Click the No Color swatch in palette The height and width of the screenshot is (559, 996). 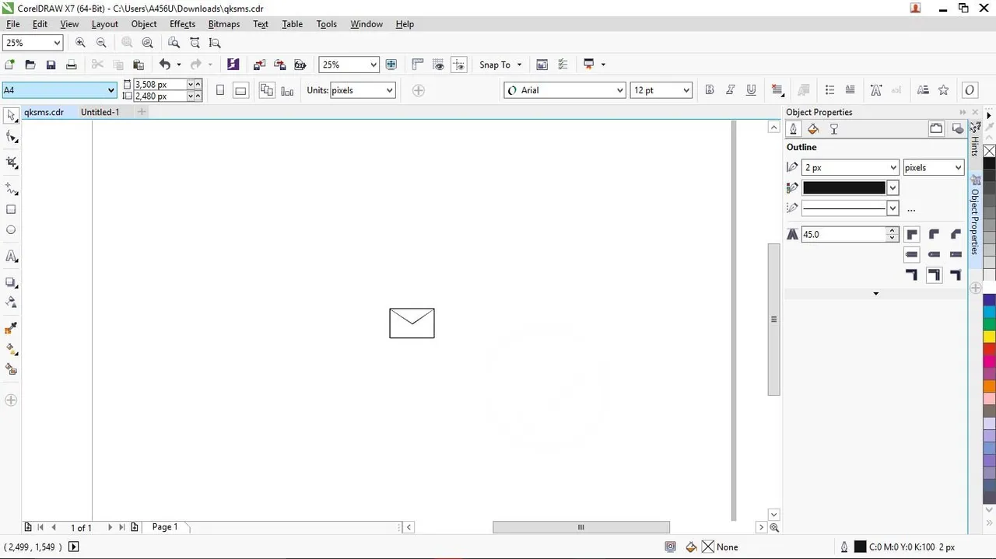coord(989,151)
